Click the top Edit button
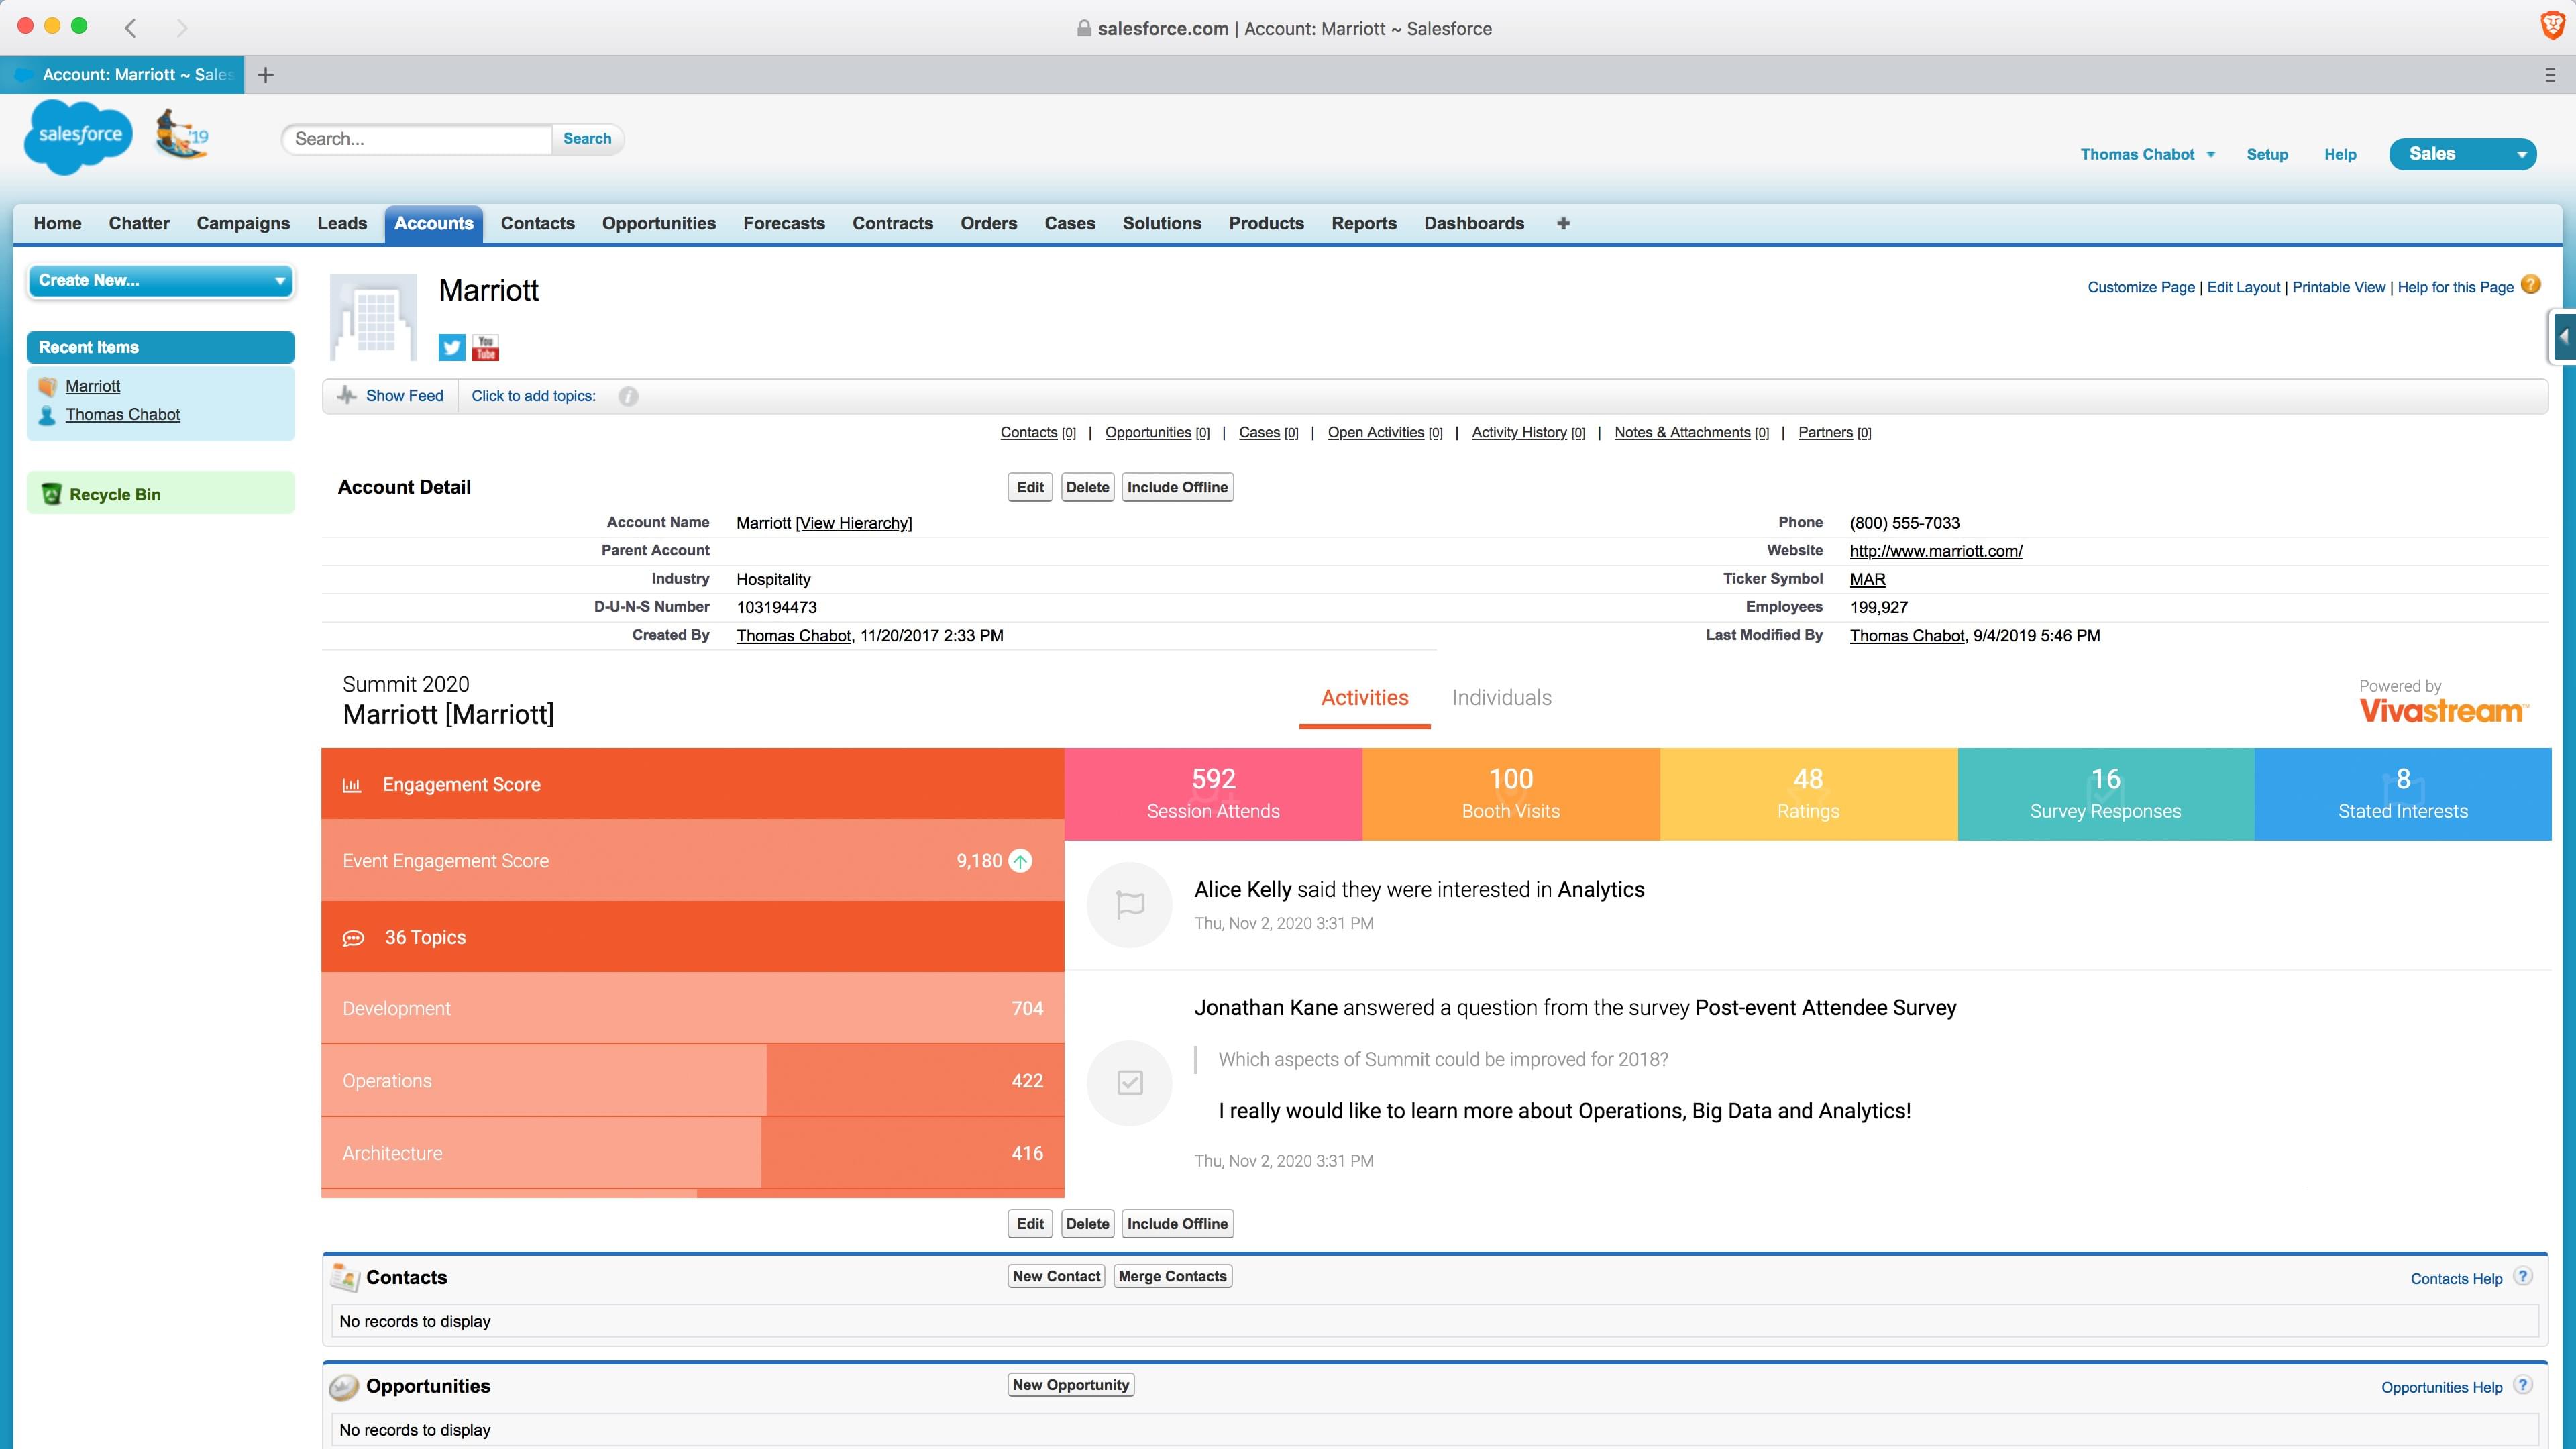Viewport: 2576px width, 1449px height. 1030,487
